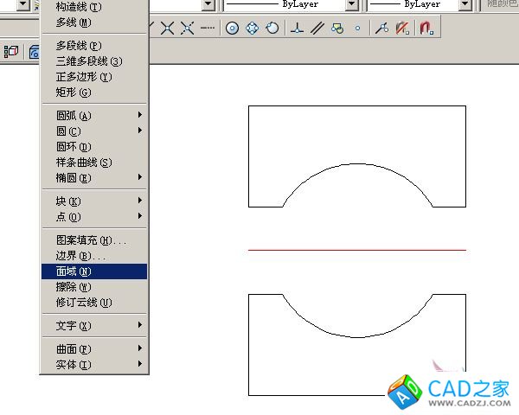Choose the Quadrant object snap icon
Image resolution: width=519 pixels, height=415 pixels.
tap(252, 29)
